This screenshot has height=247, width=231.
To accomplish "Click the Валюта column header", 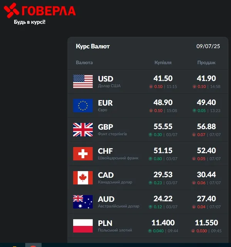I will click(x=84, y=63).
